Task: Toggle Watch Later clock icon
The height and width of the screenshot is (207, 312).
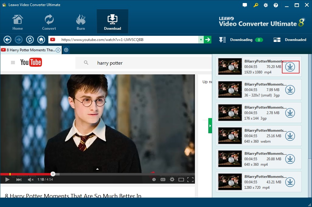Action: 154,180
